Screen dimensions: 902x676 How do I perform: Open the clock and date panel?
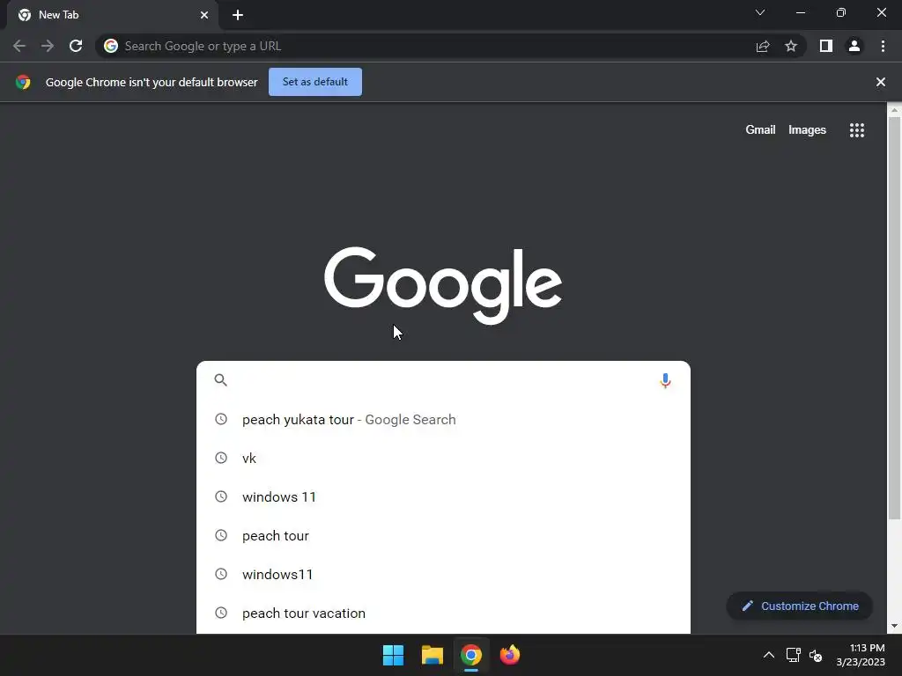(861, 655)
